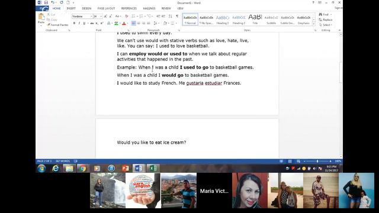This screenshot has height=213, width=379.
Task: Open the font size dropdown
Action: 101,16
